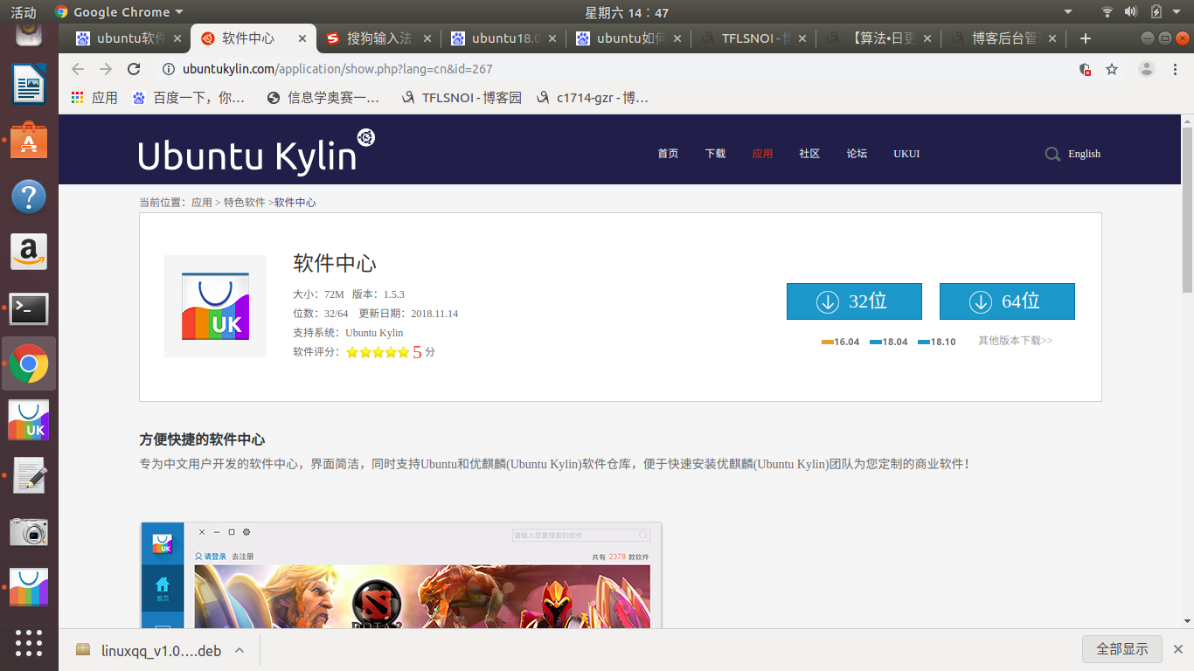Open the c1714-gzr bookmark
Viewport: 1194px width, 671px height.
tap(593, 98)
